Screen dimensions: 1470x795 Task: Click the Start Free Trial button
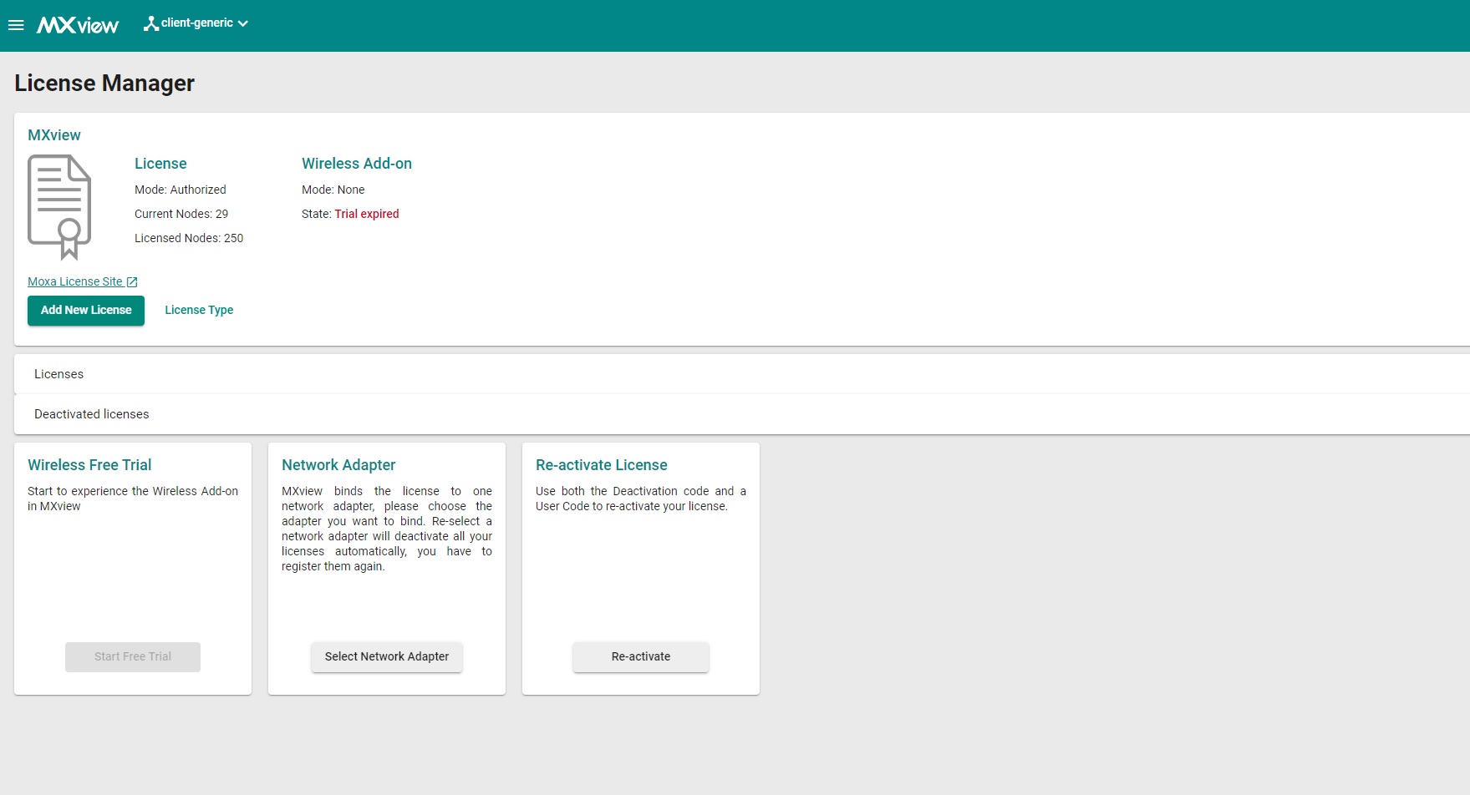(133, 656)
